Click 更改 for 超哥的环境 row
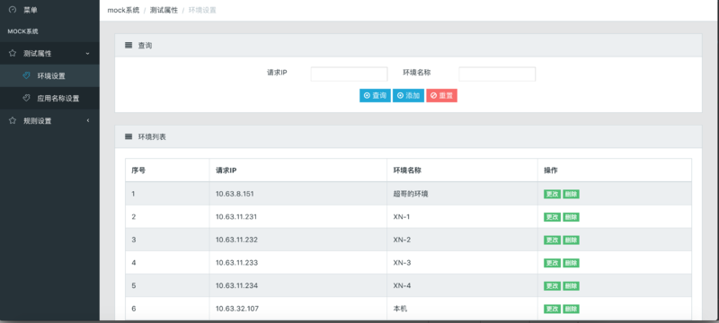Screen dimensions: 719x323 click(x=553, y=194)
